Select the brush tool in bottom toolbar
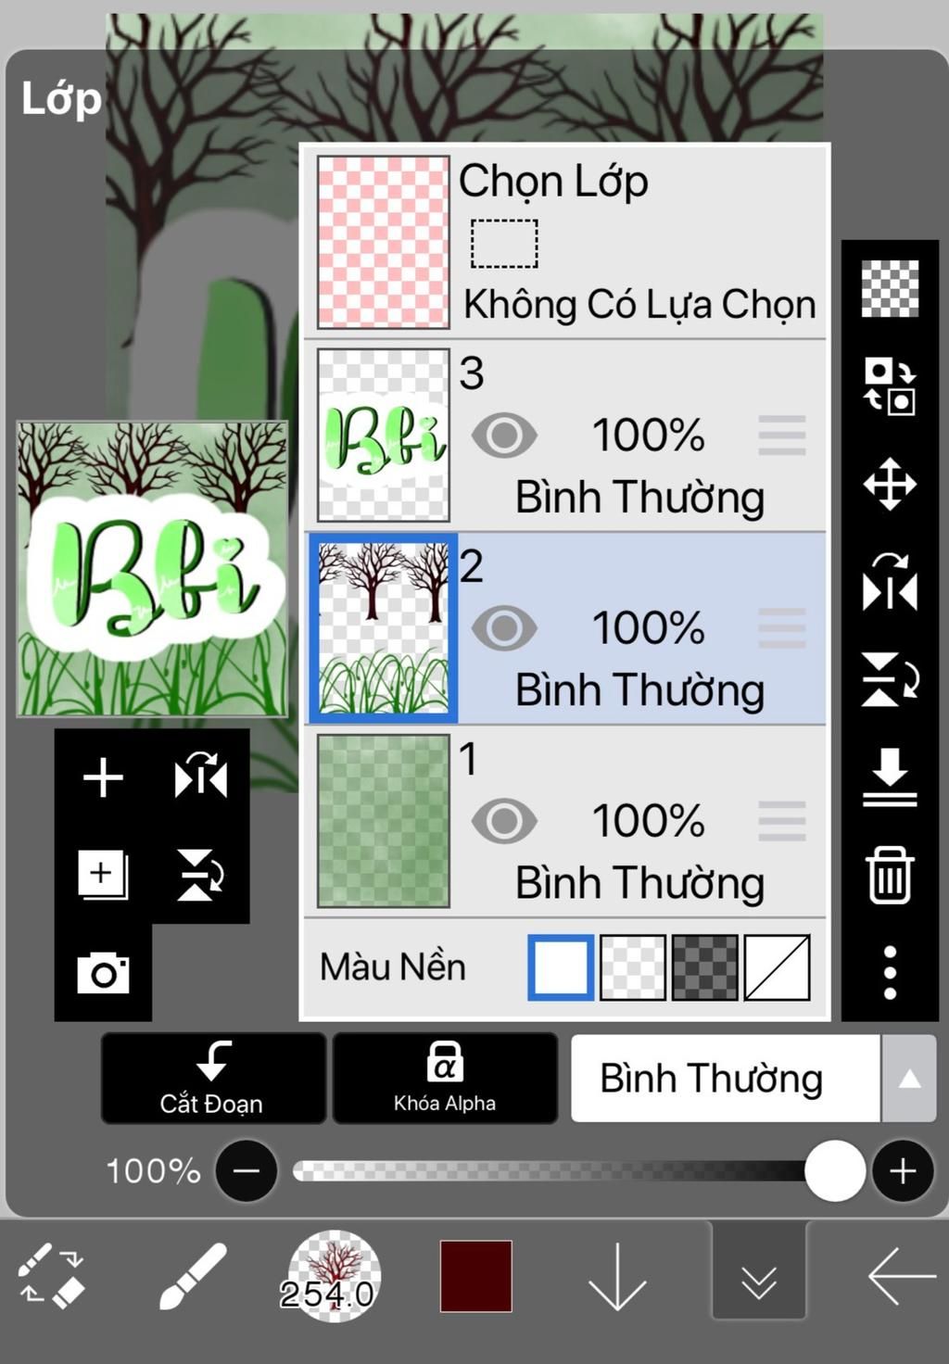 193,1277
